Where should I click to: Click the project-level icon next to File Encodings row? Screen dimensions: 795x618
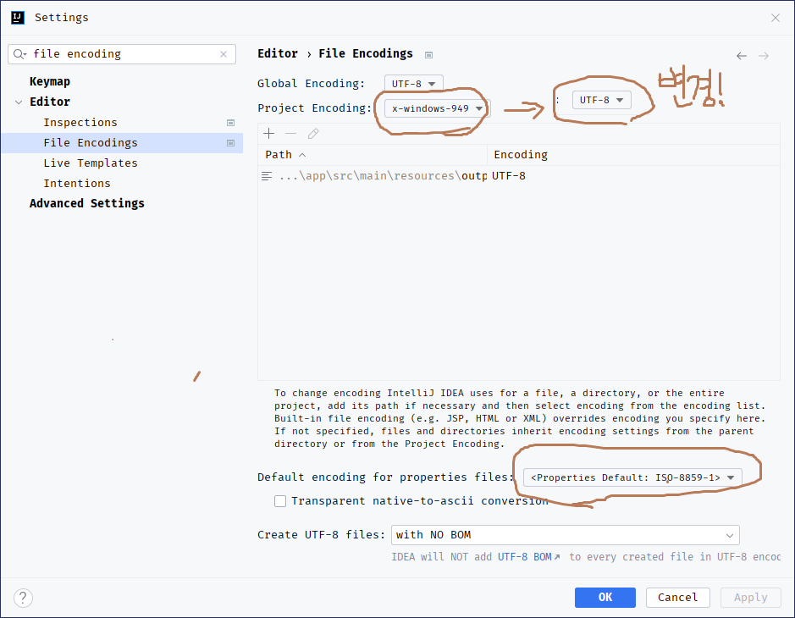tap(230, 143)
